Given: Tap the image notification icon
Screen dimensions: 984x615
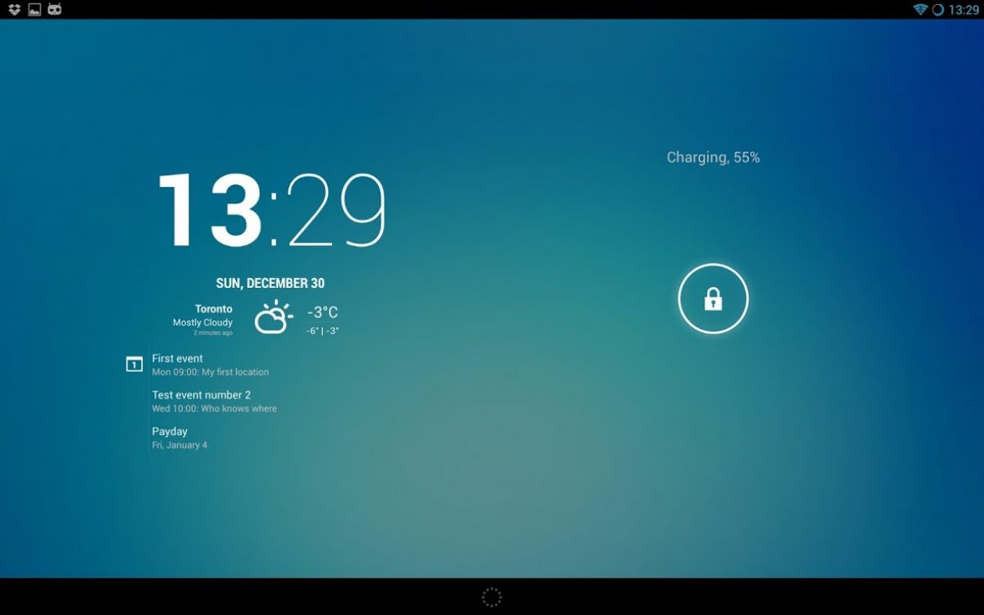Looking at the screenshot, I should 34,10.
